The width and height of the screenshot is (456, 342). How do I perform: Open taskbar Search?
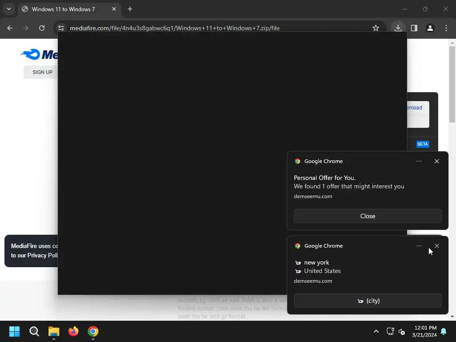click(34, 331)
